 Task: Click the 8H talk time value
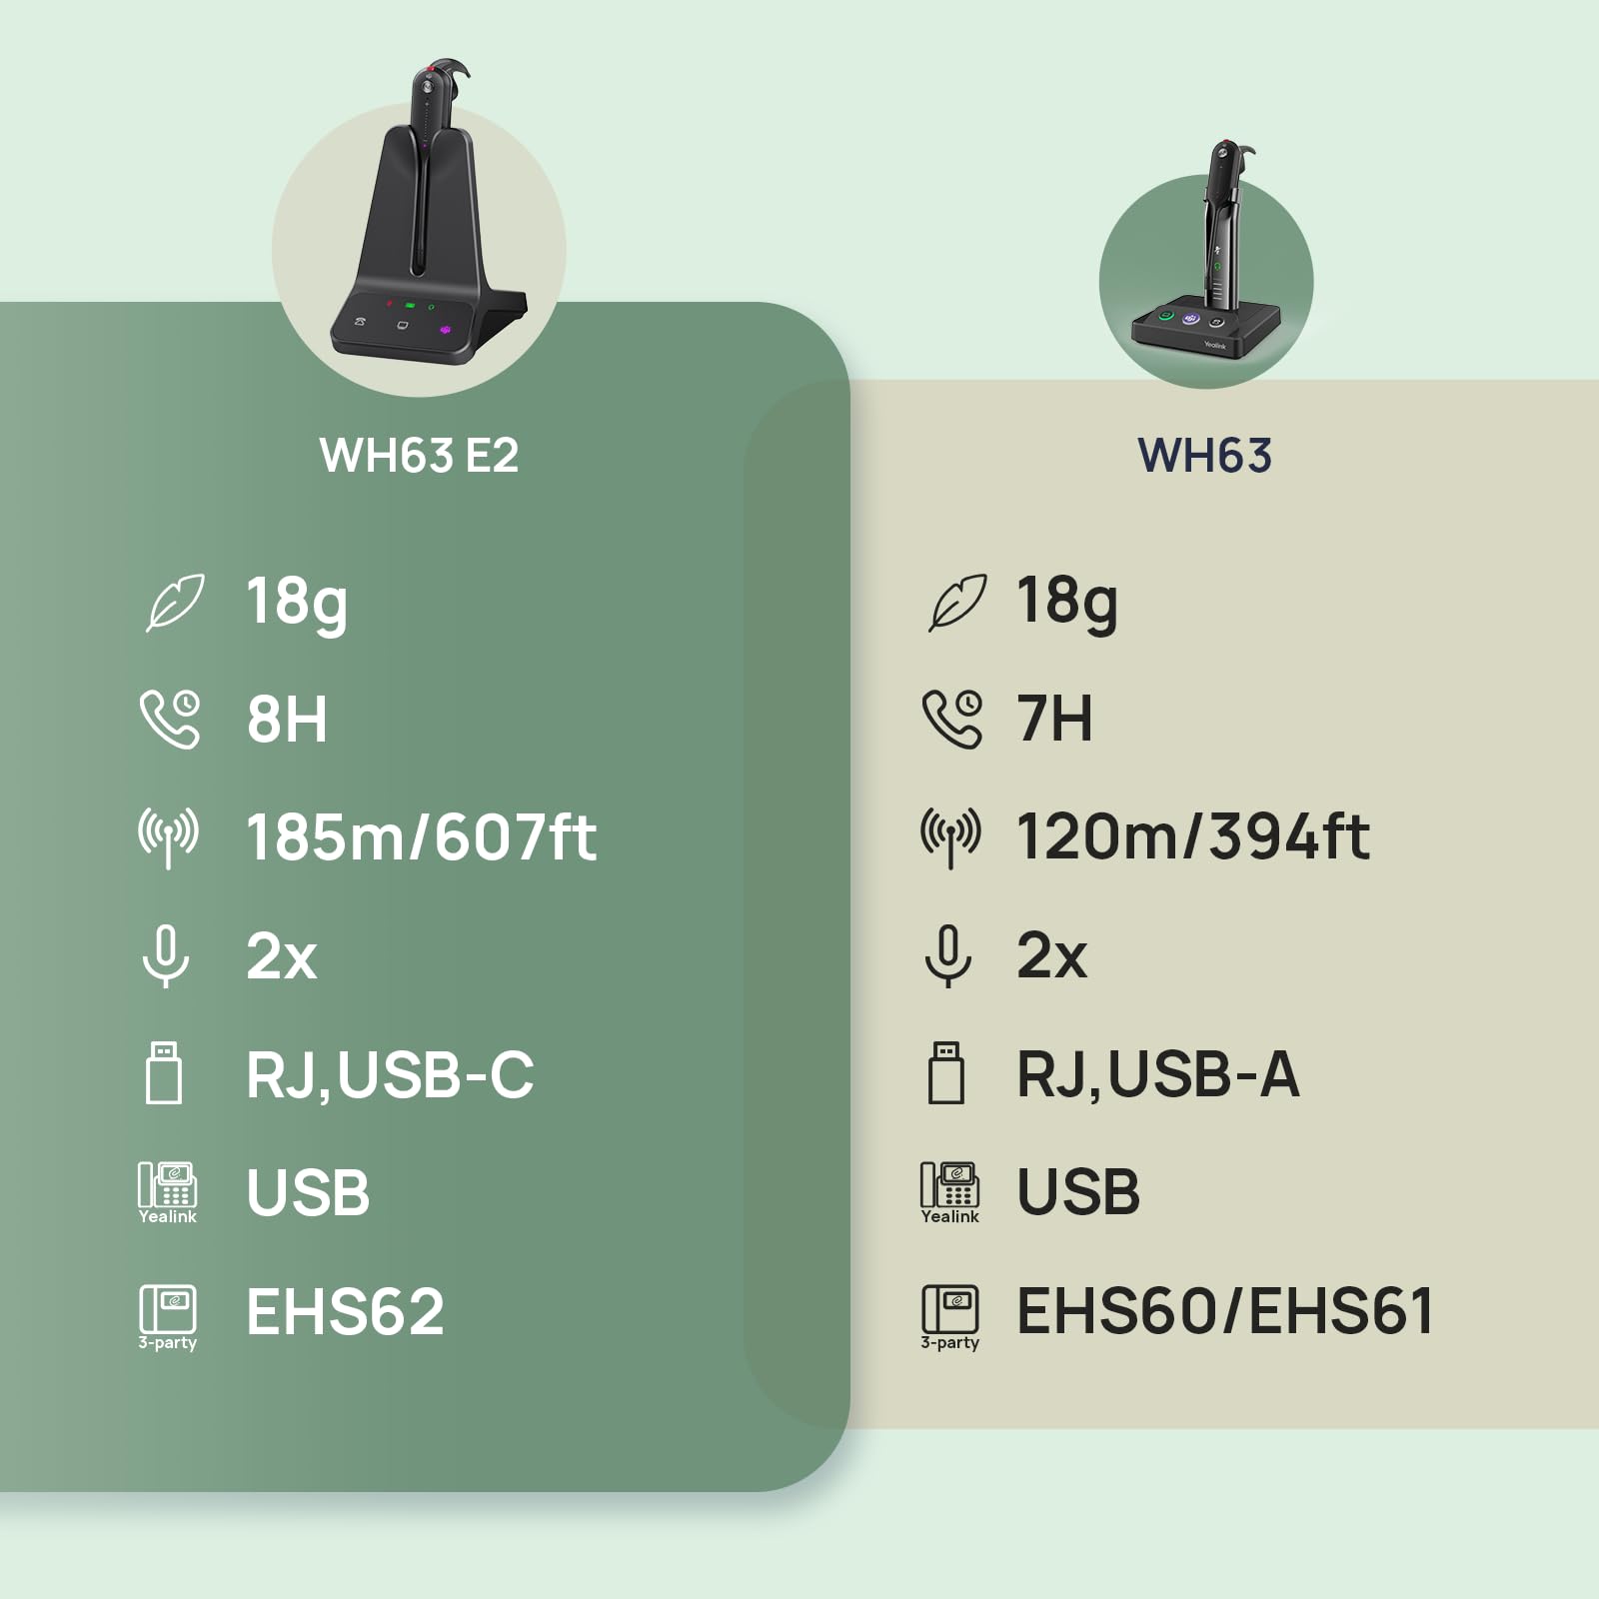[x=287, y=719]
